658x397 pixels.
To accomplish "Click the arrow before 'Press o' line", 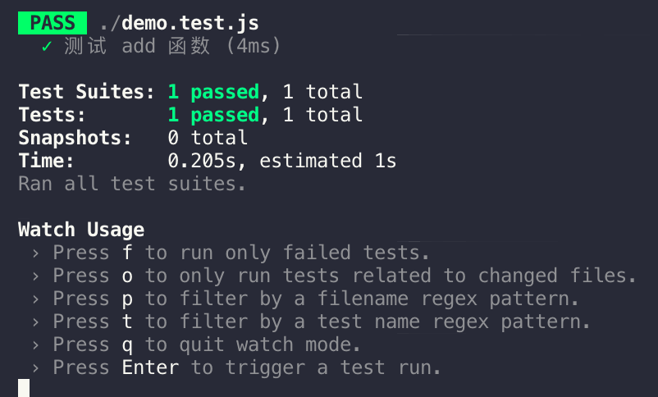I will [35, 276].
